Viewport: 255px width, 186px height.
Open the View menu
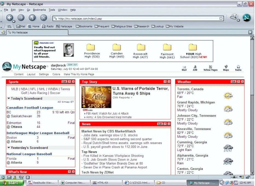[x=21, y=10]
